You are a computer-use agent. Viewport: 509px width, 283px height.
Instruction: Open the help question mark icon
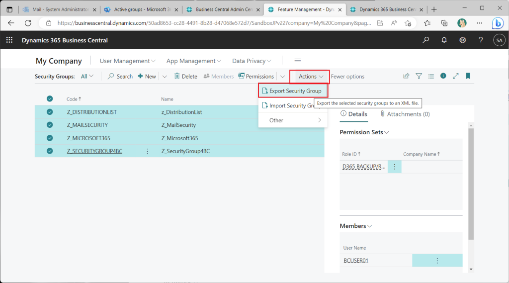(481, 40)
